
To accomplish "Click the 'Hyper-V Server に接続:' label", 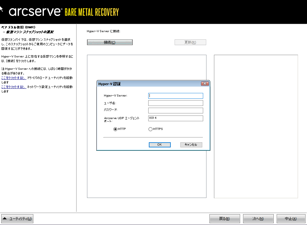I will (x=103, y=31).
